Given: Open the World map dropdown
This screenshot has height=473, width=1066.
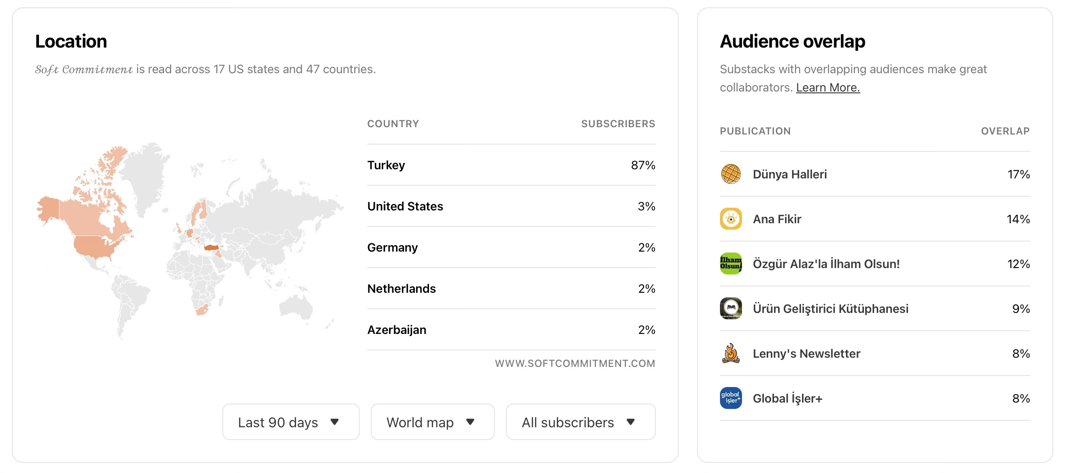Looking at the screenshot, I should coord(433,422).
